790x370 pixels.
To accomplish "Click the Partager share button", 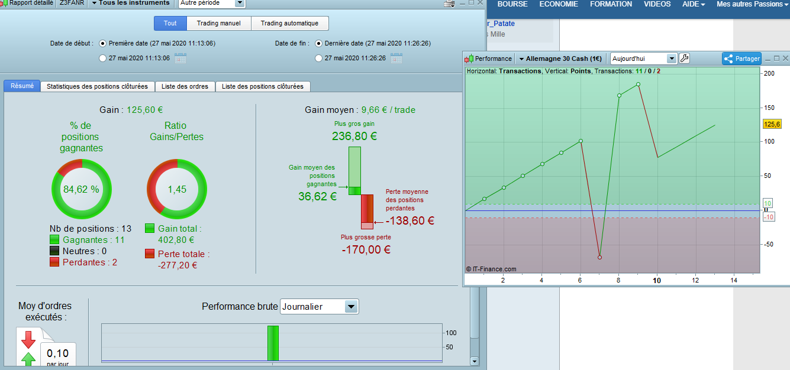I will (x=741, y=59).
